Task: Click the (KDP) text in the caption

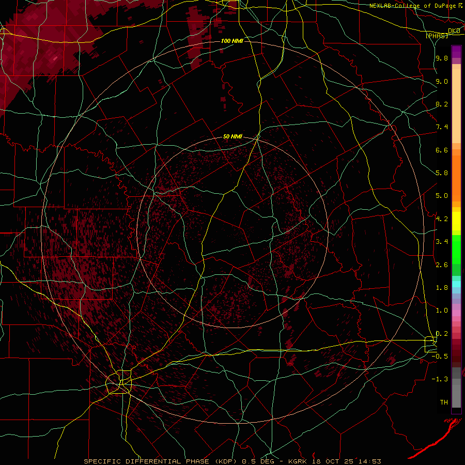Action: click(226, 461)
